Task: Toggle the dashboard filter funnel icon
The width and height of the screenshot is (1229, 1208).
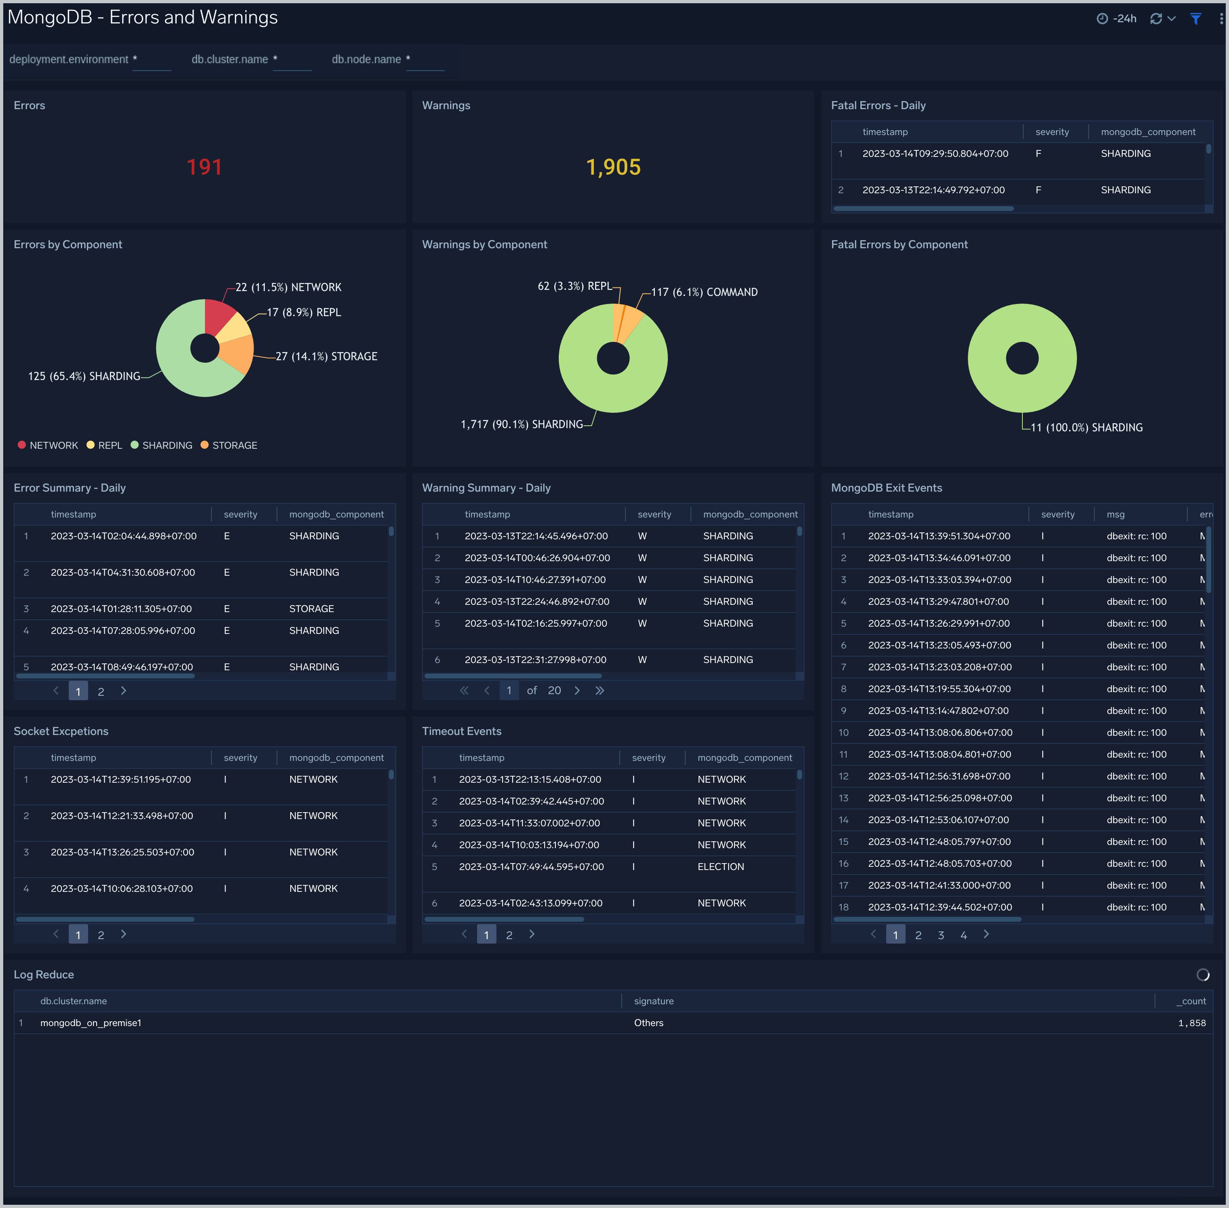Action: click(x=1195, y=19)
